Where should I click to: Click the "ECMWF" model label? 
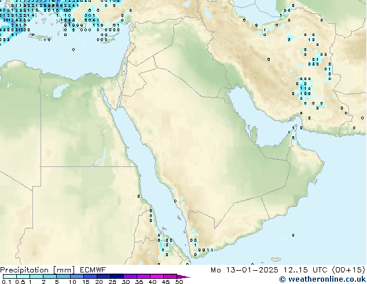coord(93,270)
